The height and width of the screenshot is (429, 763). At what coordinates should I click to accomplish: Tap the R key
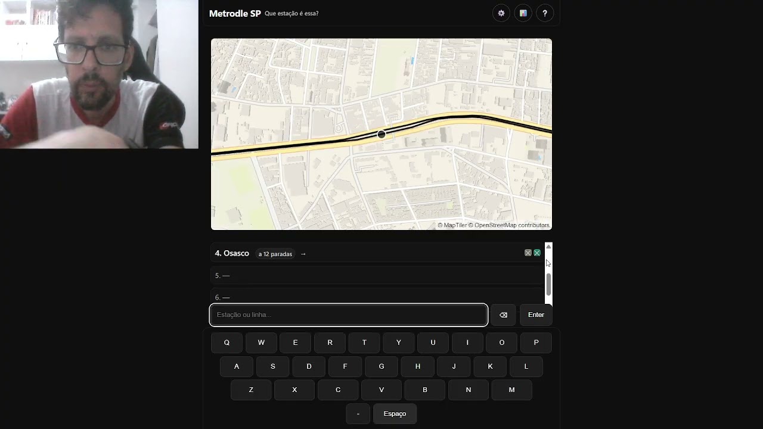pyautogui.click(x=330, y=343)
